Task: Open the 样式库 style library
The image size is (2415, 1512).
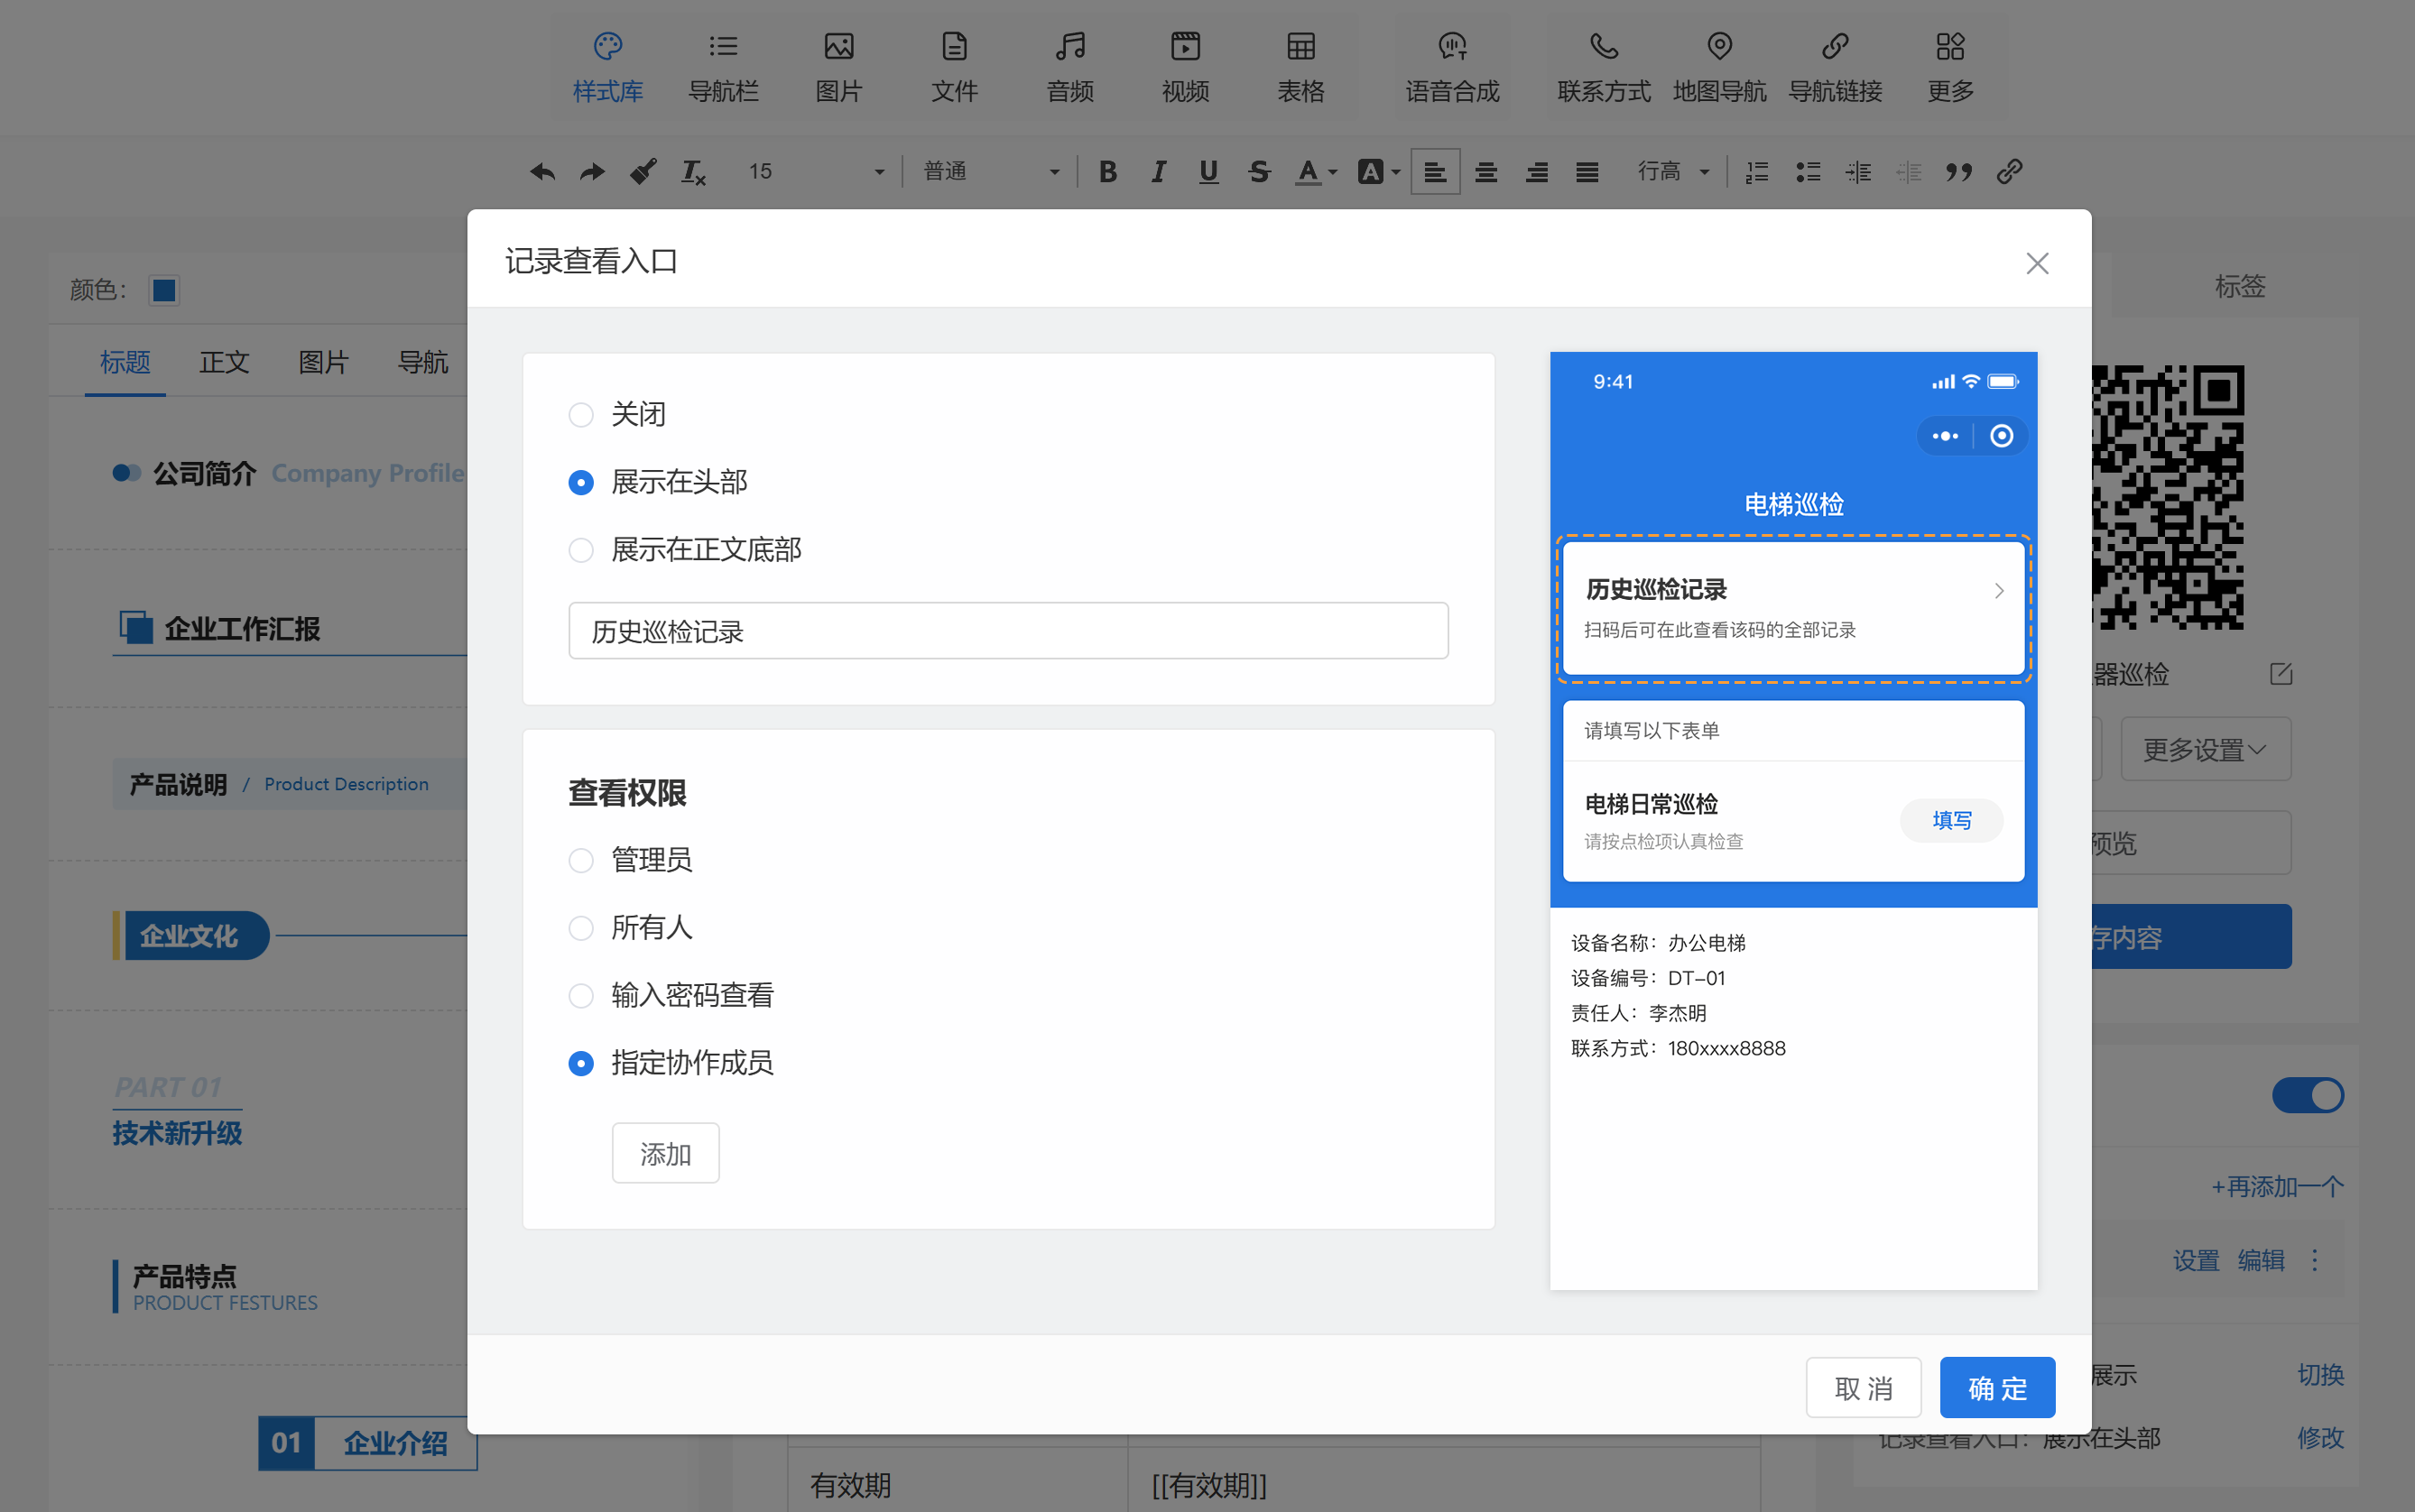Action: click(x=607, y=66)
